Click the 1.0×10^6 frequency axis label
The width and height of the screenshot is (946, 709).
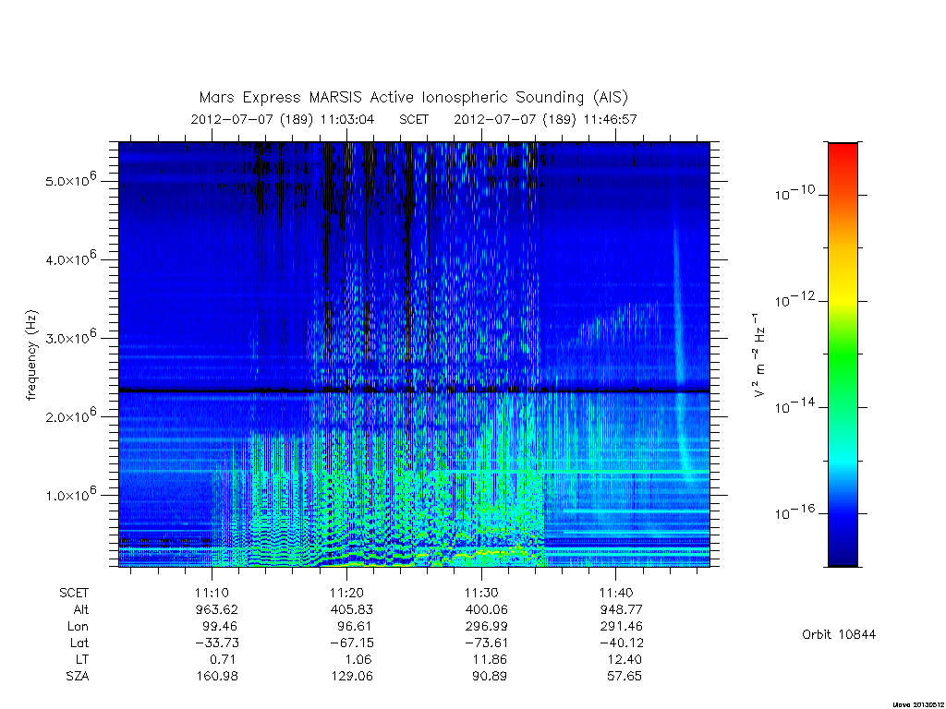71,493
